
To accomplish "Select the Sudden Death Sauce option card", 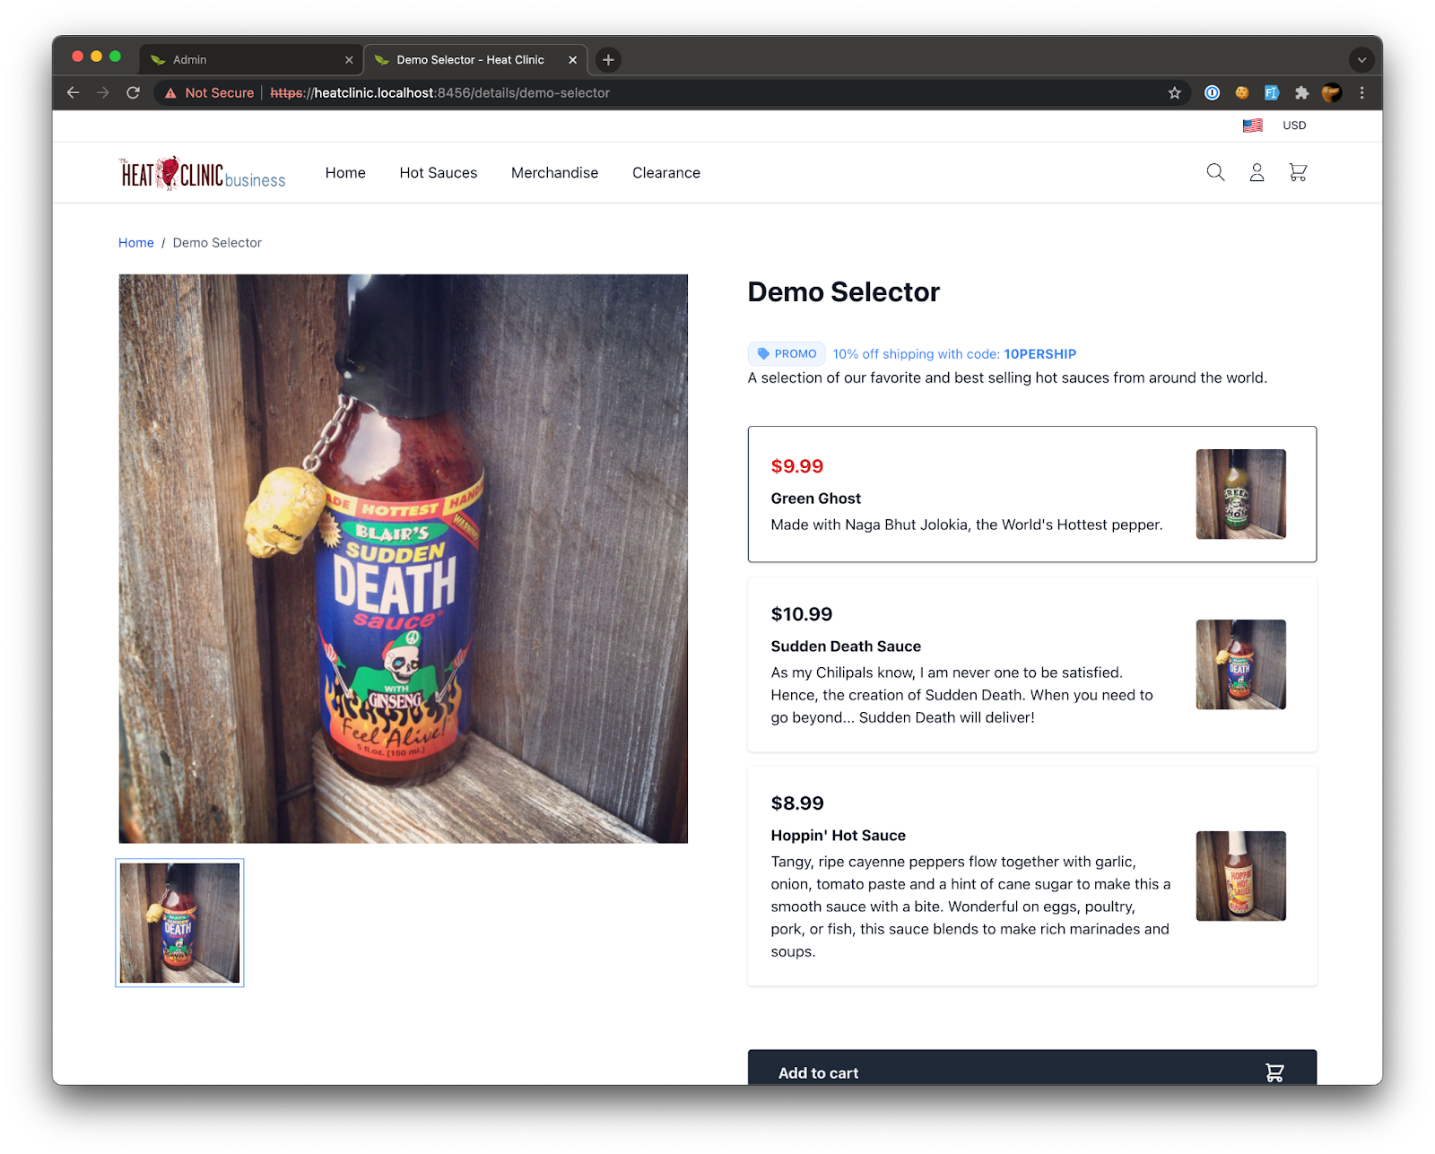I will 1032,664.
